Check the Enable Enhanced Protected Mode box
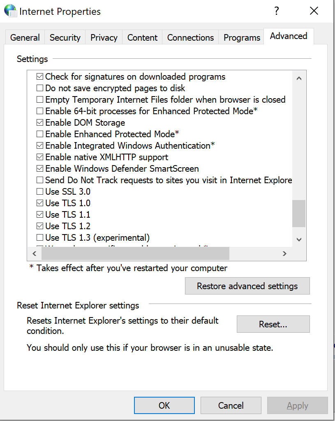Viewport: 335px width, 421px height. pos(40,134)
